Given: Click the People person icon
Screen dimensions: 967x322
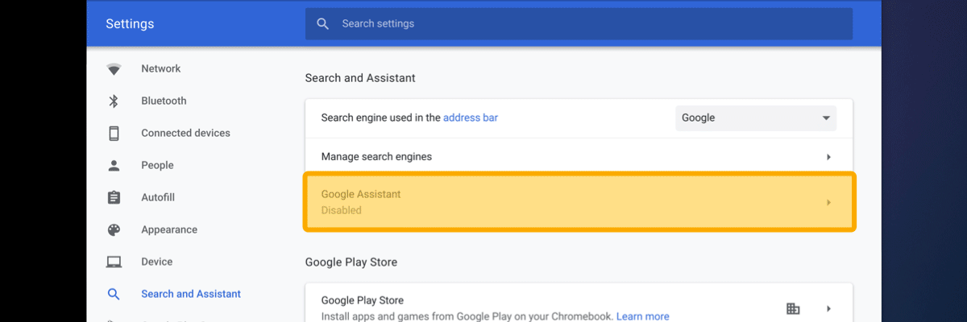Looking at the screenshot, I should 114,165.
